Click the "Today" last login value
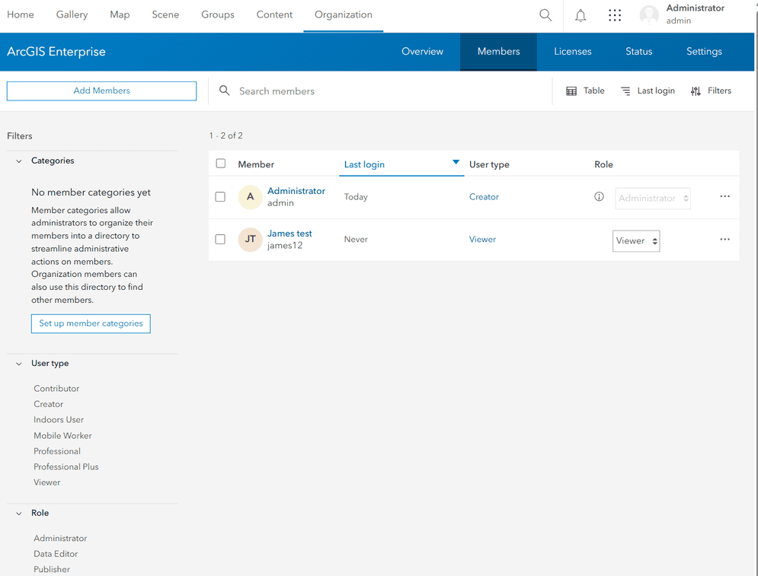Image resolution: width=758 pixels, height=576 pixels. (x=356, y=197)
